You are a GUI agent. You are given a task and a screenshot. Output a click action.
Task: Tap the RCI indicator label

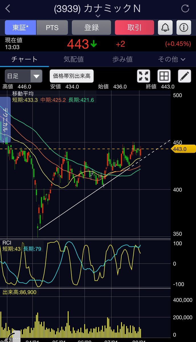(7, 243)
